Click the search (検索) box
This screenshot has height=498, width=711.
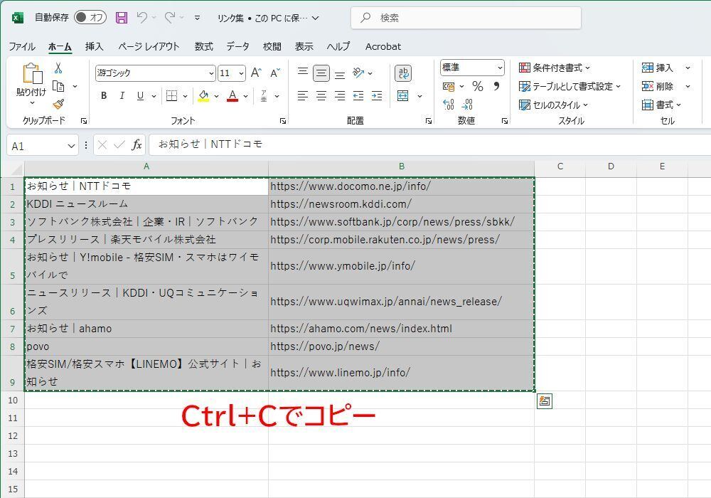pyautogui.click(x=466, y=18)
